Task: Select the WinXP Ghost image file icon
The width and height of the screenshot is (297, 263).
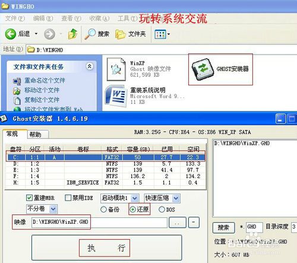Action: click(x=116, y=69)
